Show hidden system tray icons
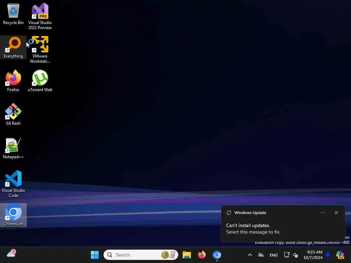The image size is (351, 263). [x=250, y=255]
